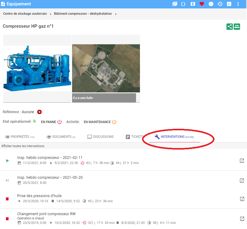Switch to the DISCUSSIONS tab
The height and width of the screenshot is (229, 247).
(x=100, y=137)
